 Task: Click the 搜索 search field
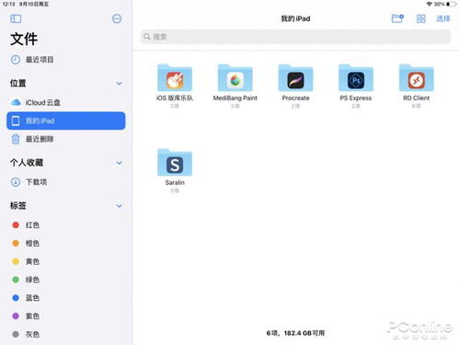(x=295, y=37)
